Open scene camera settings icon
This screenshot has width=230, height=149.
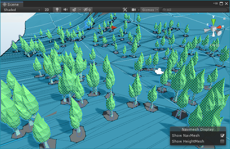coord(134,10)
